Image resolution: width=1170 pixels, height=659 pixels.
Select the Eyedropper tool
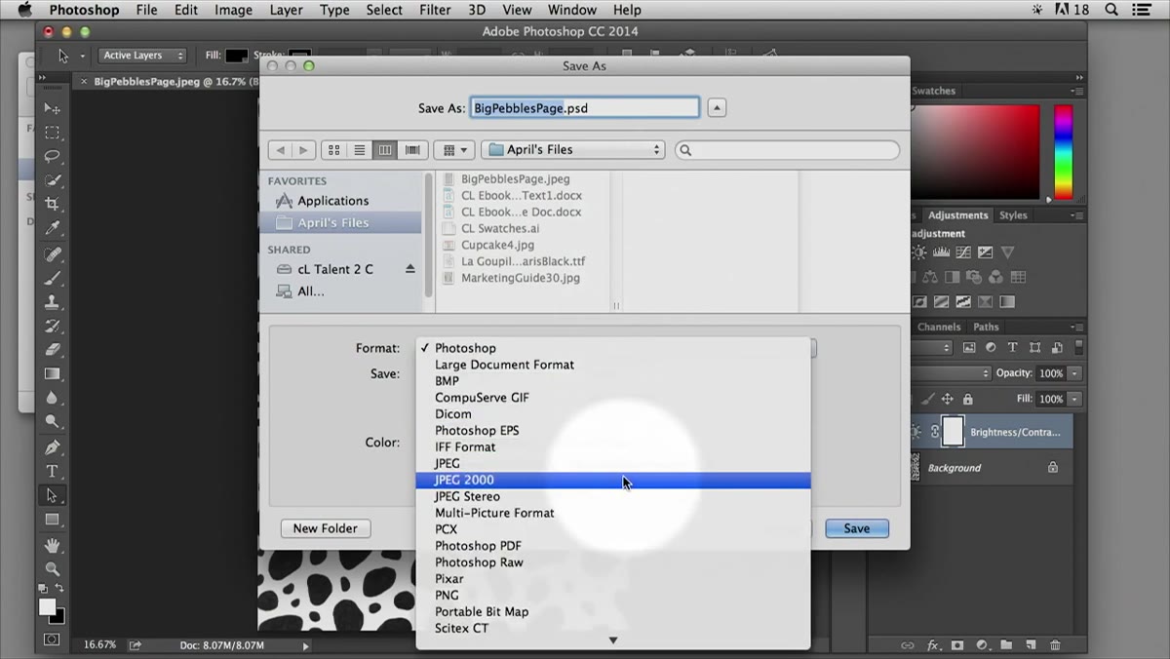(x=53, y=228)
